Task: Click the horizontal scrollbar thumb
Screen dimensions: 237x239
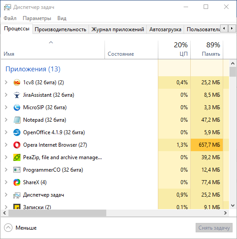Action: (x=57, y=213)
